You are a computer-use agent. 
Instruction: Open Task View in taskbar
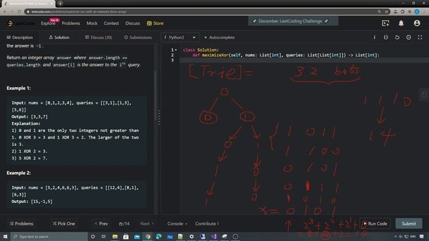tap(104, 236)
